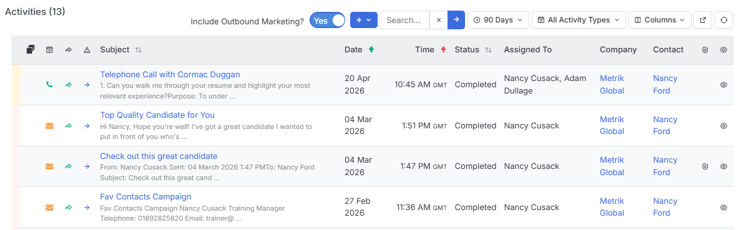Open Nancy Ford in Fav Contacts Campaign row
The height and width of the screenshot is (230, 749).
(665, 207)
